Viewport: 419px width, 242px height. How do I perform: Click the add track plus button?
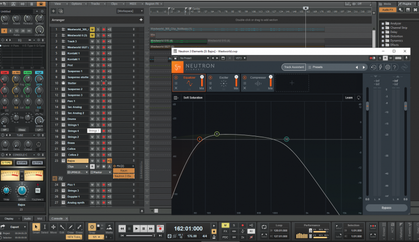coord(53,11)
